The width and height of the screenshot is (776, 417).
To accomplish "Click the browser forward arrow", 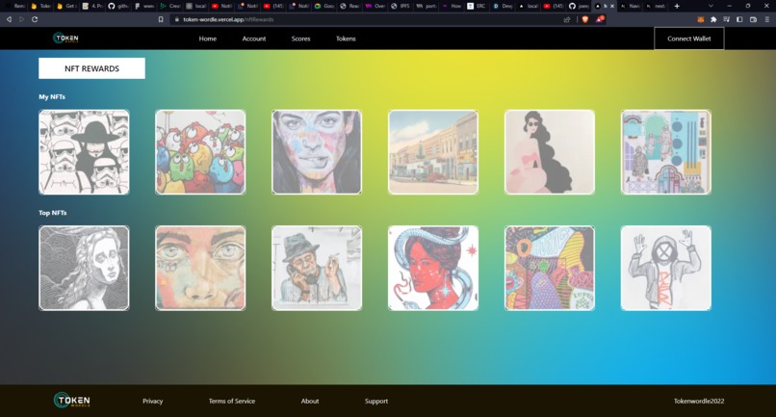I will coord(21,19).
